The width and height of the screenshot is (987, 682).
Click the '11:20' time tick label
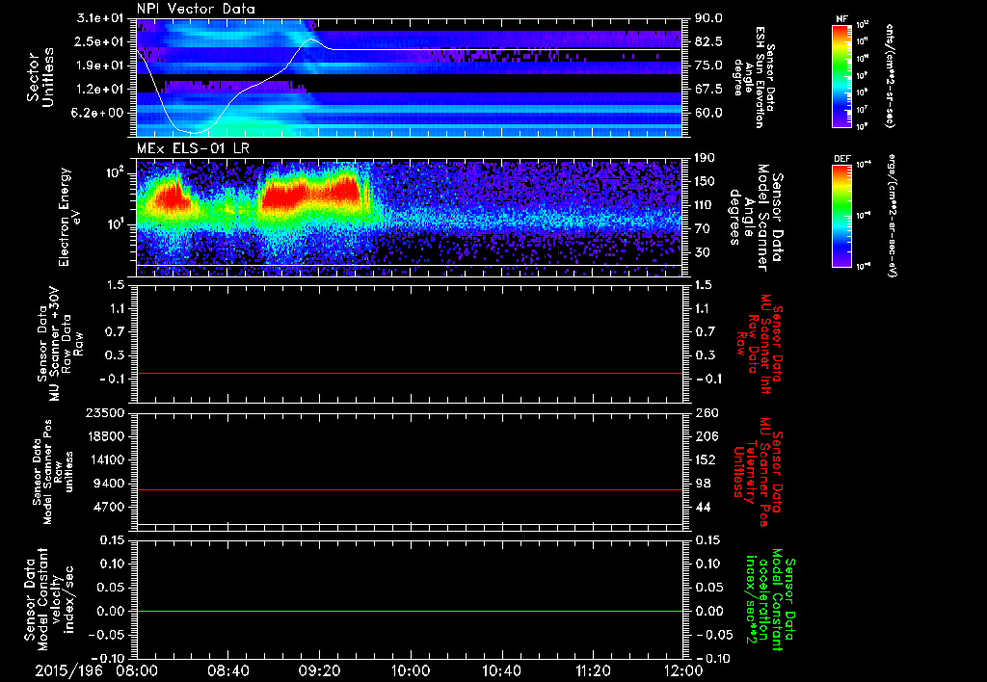[x=593, y=670]
